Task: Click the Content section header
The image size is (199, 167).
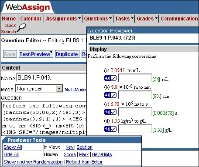Action: (x=44, y=68)
